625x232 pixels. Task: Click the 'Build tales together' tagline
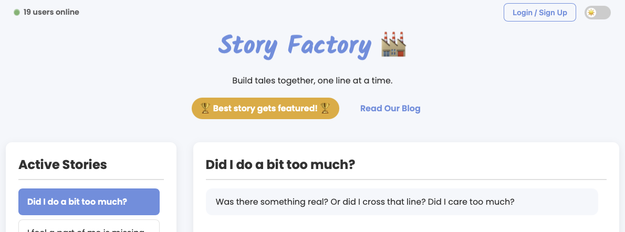(312, 81)
